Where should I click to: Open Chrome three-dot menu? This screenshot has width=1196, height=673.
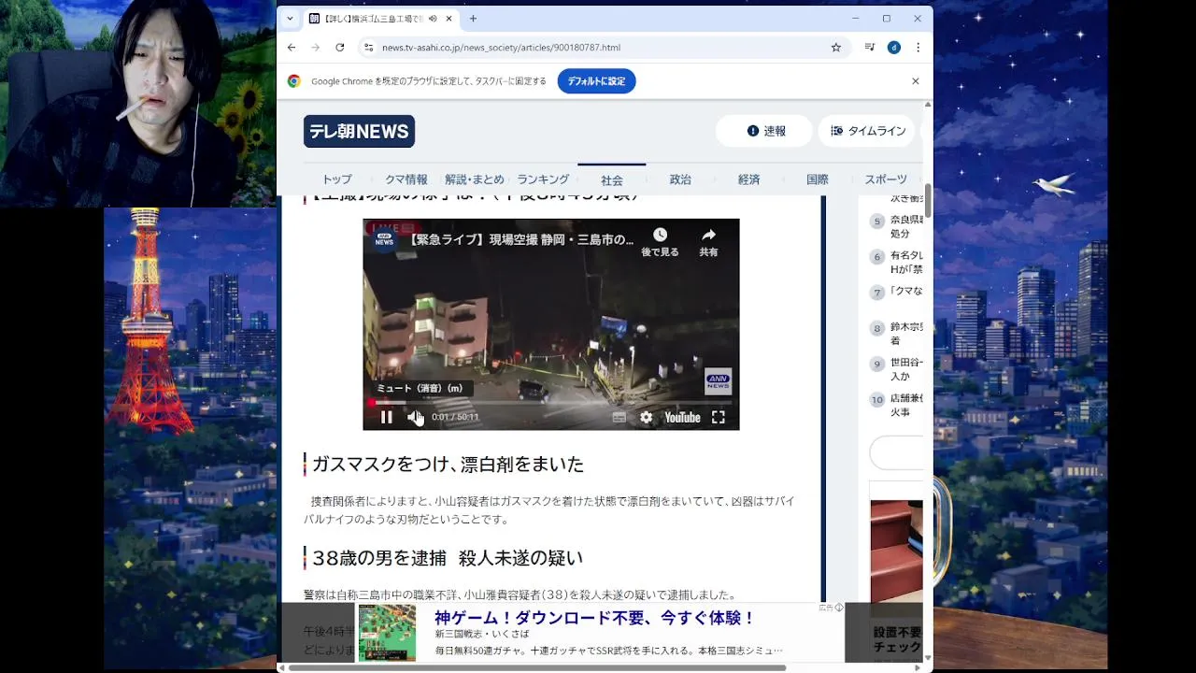coord(918,48)
